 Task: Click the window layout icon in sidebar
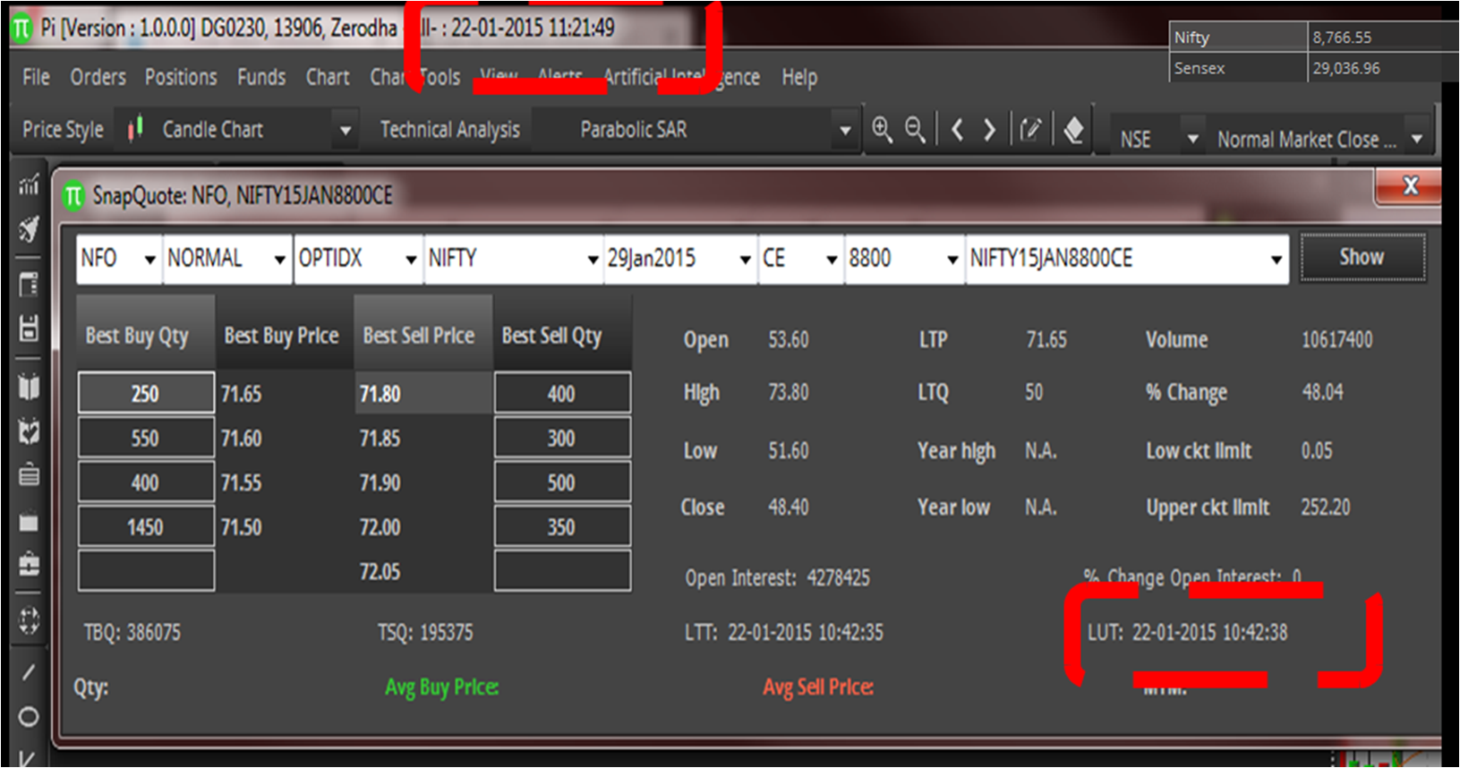coord(29,285)
